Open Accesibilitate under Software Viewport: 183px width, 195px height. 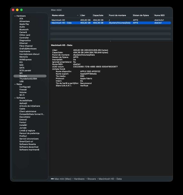pos(26,101)
